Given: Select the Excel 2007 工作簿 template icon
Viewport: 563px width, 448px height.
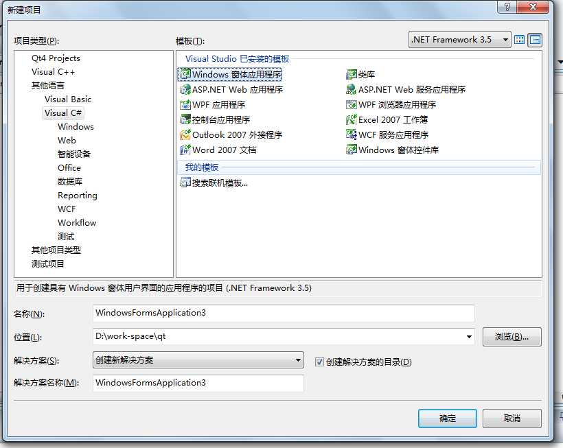Looking at the screenshot, I should (x=351, y=119).
